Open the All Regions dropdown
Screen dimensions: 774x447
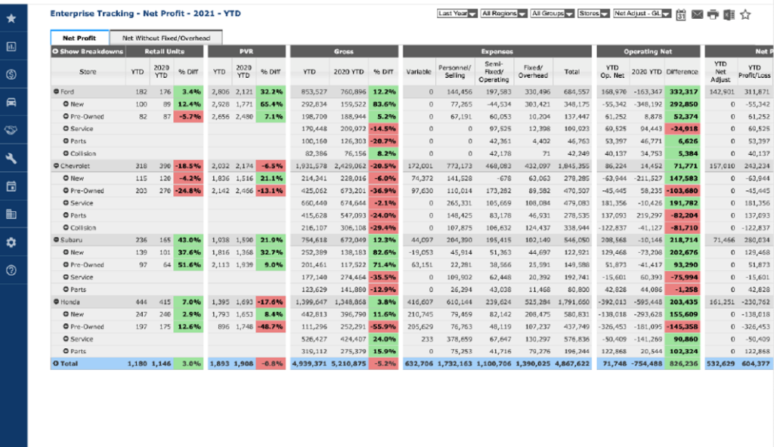pos(503,14)
